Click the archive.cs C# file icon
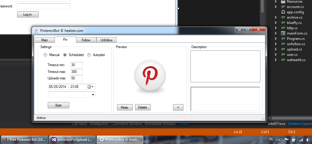This screenshot has height=144, width=312. point(283,17)
